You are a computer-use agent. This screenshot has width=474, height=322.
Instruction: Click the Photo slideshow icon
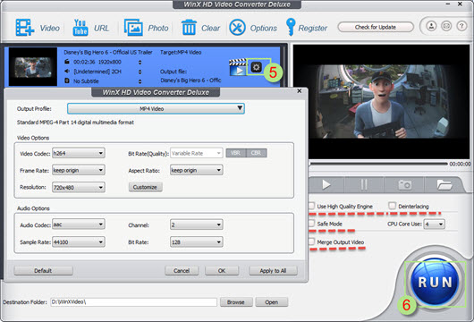133,28
